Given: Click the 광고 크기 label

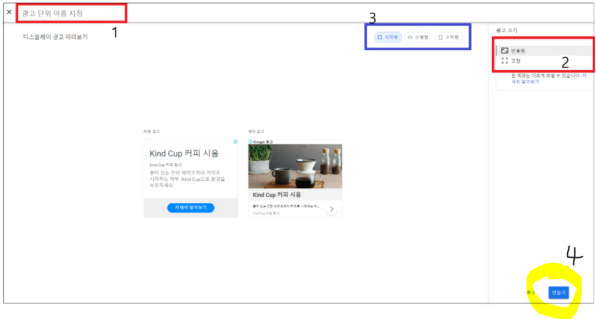Looking at the screenshot, I should tap(506, 30).
